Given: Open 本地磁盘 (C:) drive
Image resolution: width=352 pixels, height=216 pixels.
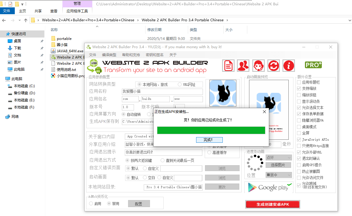Looking at the screenshot, I should click(x=24, y=86).
